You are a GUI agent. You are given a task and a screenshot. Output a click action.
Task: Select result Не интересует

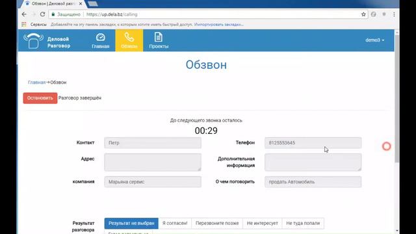coord(263,223)
